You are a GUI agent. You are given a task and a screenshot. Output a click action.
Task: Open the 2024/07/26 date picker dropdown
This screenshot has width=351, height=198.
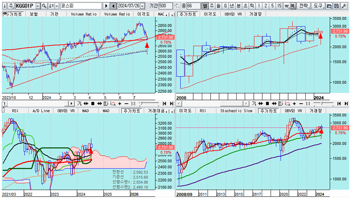tap(142, 6)
